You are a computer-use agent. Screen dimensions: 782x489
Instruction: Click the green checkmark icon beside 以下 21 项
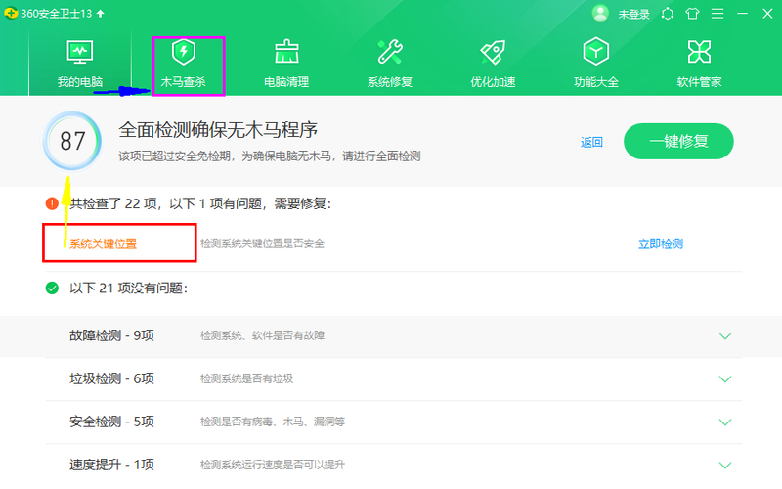(x=52, y=288)
